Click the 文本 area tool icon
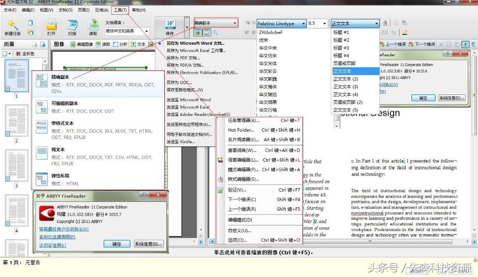The height and width of the screenshot is (277, 478). point(133,44)
